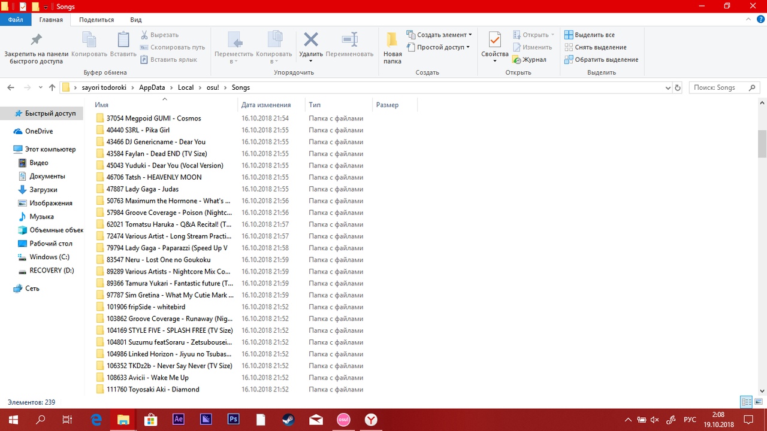Viewport: 767px width, 431px height.
Task: Switch to large thumbnails view icon
Action: pos(758,402)
